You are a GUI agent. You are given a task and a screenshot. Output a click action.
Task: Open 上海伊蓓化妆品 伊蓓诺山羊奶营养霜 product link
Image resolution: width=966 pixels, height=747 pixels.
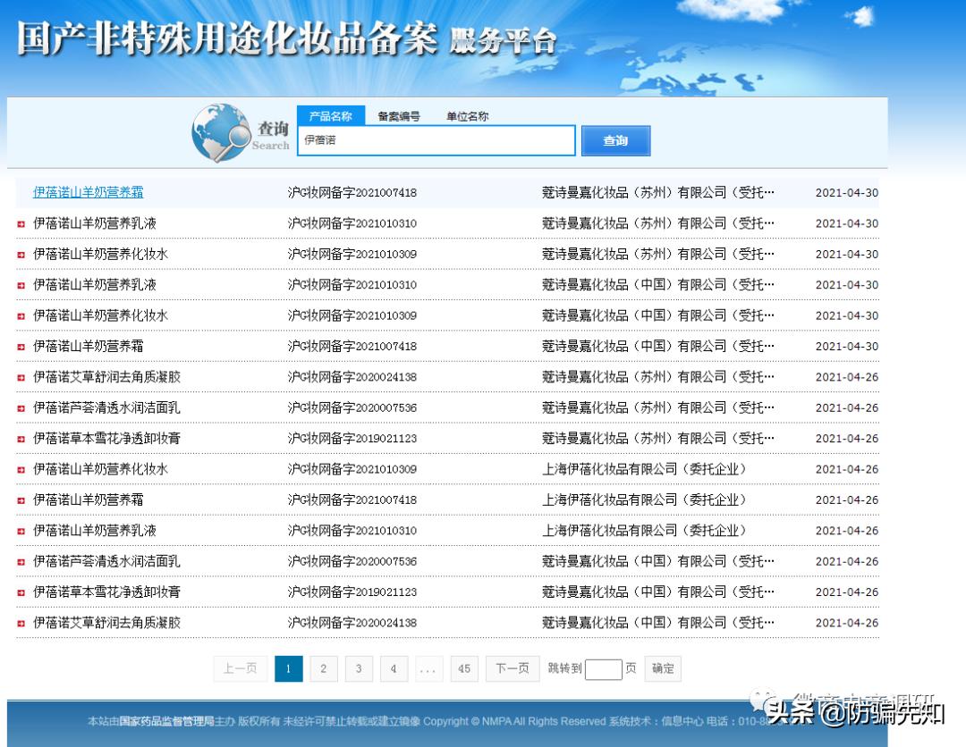pos(88,499)
